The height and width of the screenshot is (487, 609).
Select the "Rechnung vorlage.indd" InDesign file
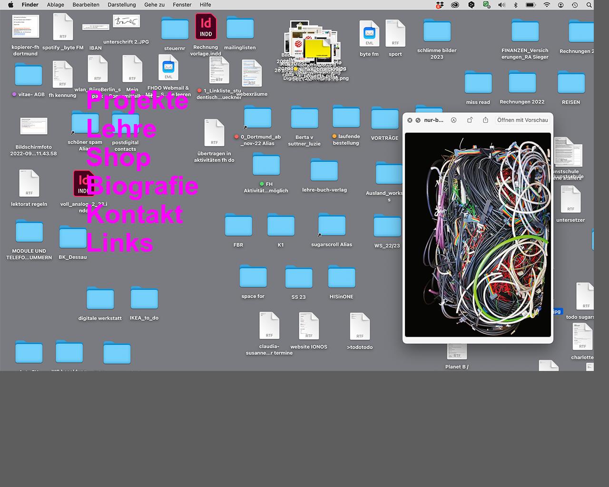(206, 27)
